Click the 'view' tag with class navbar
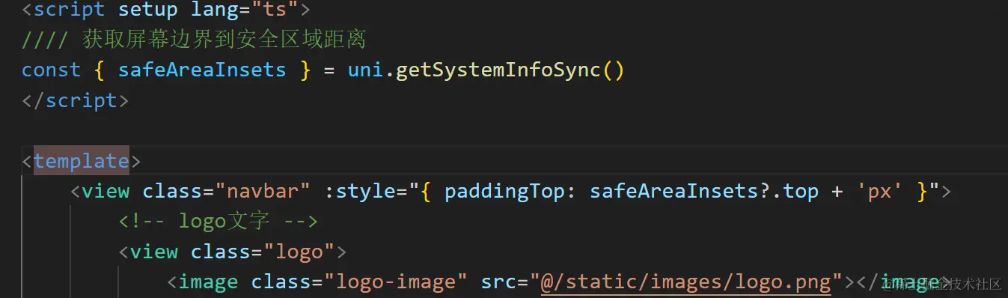 coord(106,192)
